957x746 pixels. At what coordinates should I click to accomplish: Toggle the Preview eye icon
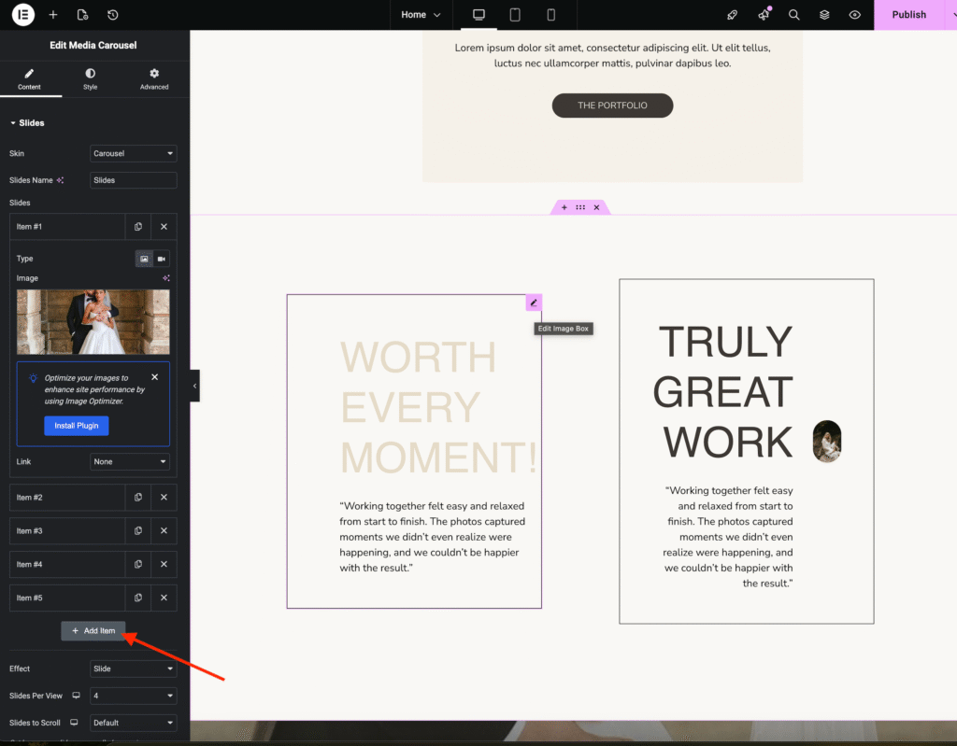[854, 15]
